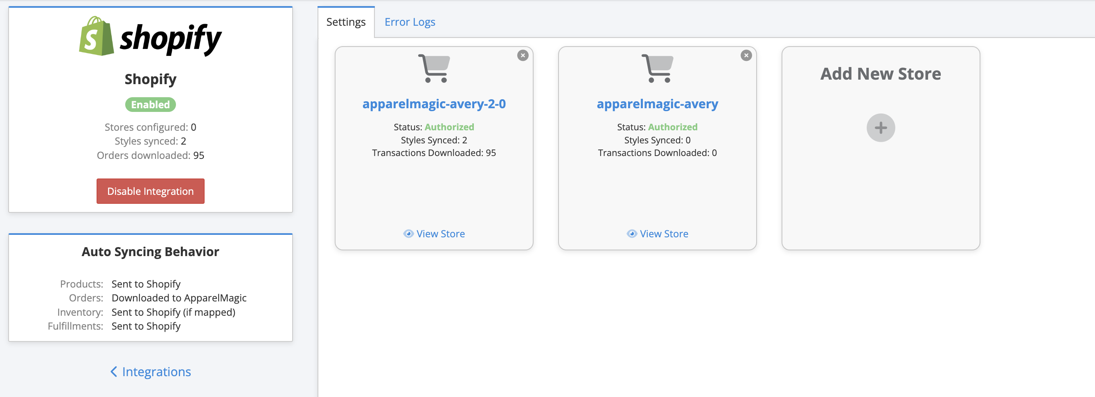Click the Add New Store heading
The height and width of the screenshot is (397, 1095).
pos(880,74)
